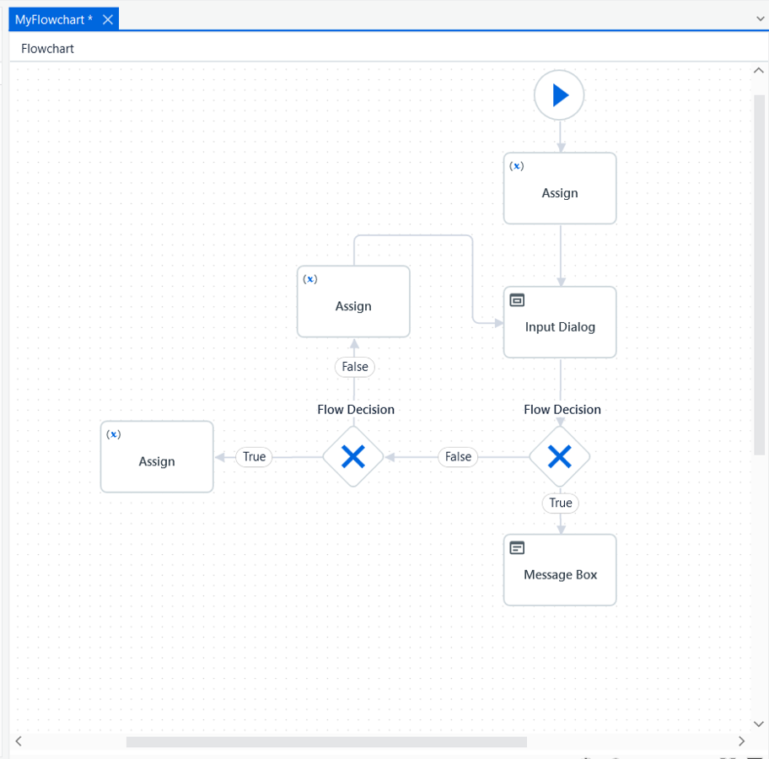Click the Message Box activity icon
Image resolution: width=769 pixels, height=759 pixels.
(x=517, y=547)
